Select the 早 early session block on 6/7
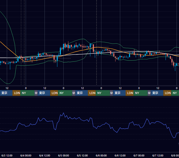 (149, 93)
